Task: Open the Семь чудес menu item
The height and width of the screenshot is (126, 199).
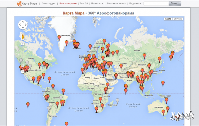Action: pyautogui.click(x=49, y=4)
